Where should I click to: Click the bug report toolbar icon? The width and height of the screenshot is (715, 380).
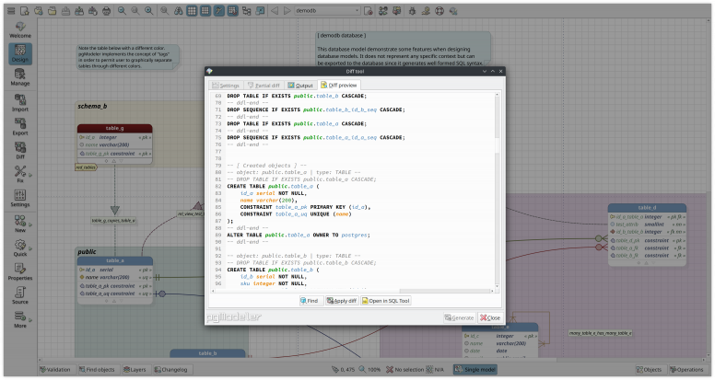412,10
